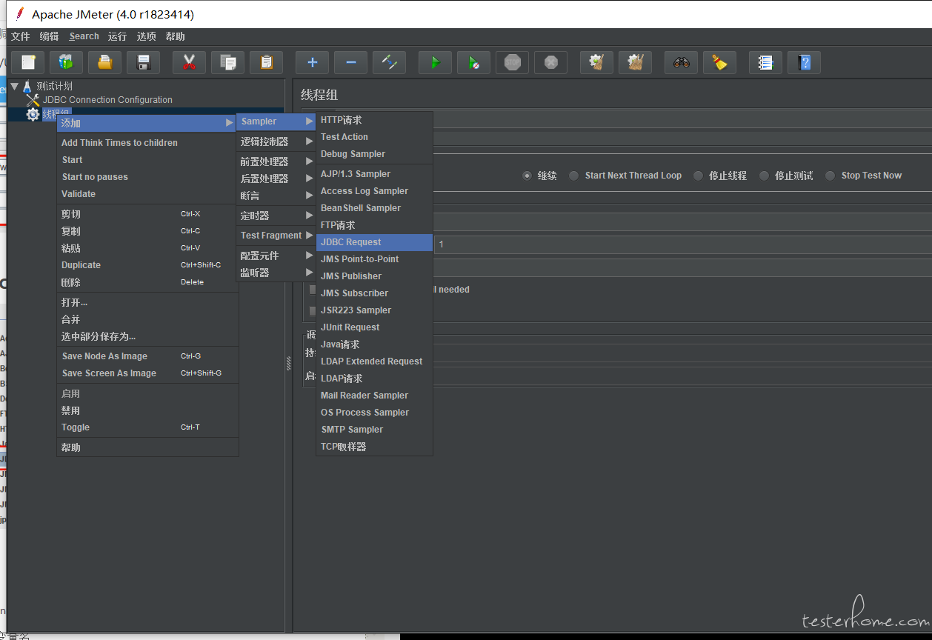Click the Open file folder toolbar icon
Screen dimensions: 932x640
pyautogui.click(x=105, y=63)
